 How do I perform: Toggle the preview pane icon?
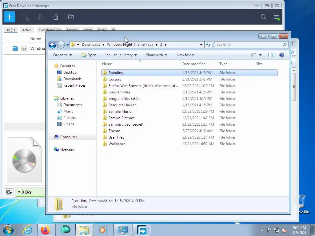271,55
